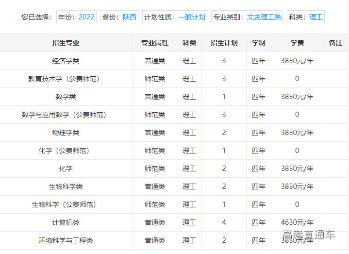This screenshot has width=349, height=254.
Task: Click the 年份 2022 filter tag
Action: click(76, 17)
